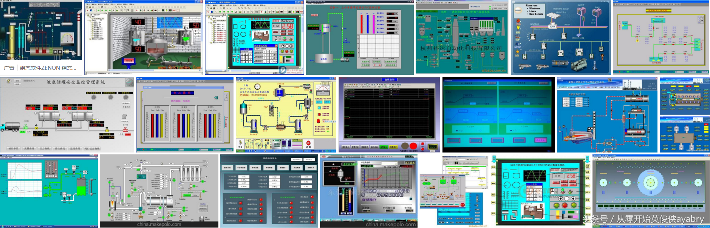Click the large red round indicator in black curve query screen

(x=413, y=146)
